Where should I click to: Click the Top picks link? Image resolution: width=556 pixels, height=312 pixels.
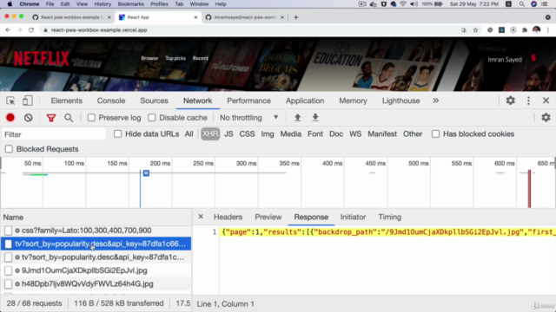click(x=175, y=58)
